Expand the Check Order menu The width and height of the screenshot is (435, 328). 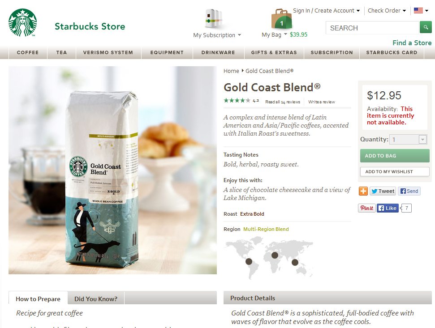point(387,11)
